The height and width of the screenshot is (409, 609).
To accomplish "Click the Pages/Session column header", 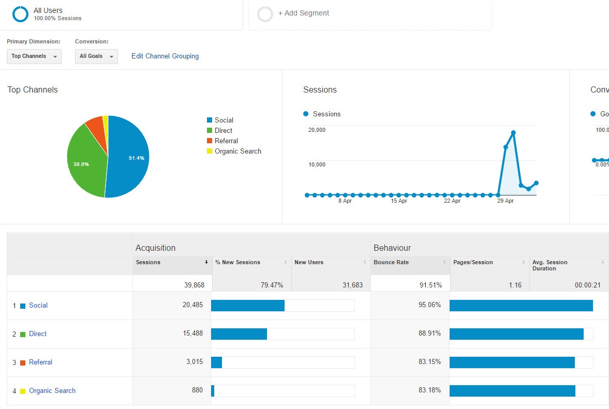I will click(x=490, y=265).
